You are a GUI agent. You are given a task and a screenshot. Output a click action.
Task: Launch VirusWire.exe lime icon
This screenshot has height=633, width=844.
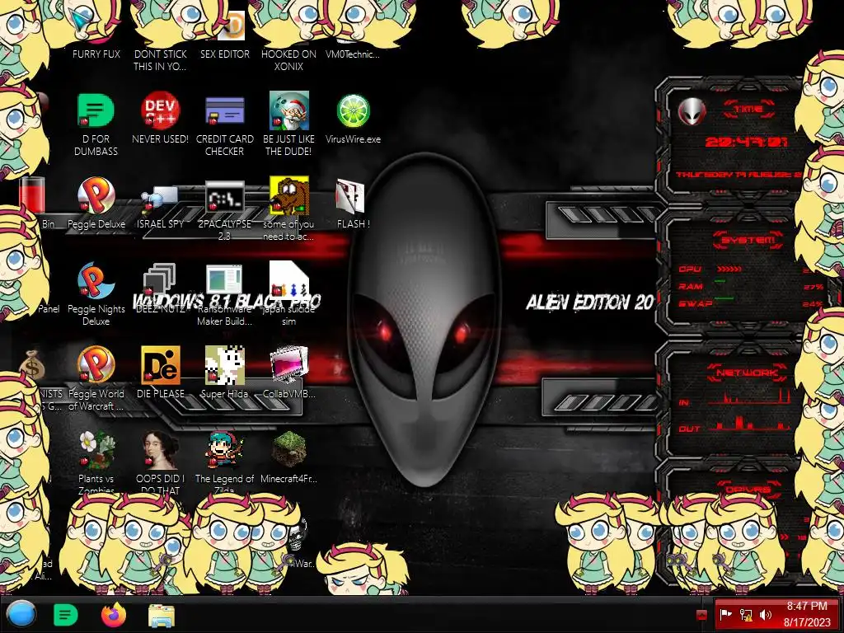click(353, 111)
